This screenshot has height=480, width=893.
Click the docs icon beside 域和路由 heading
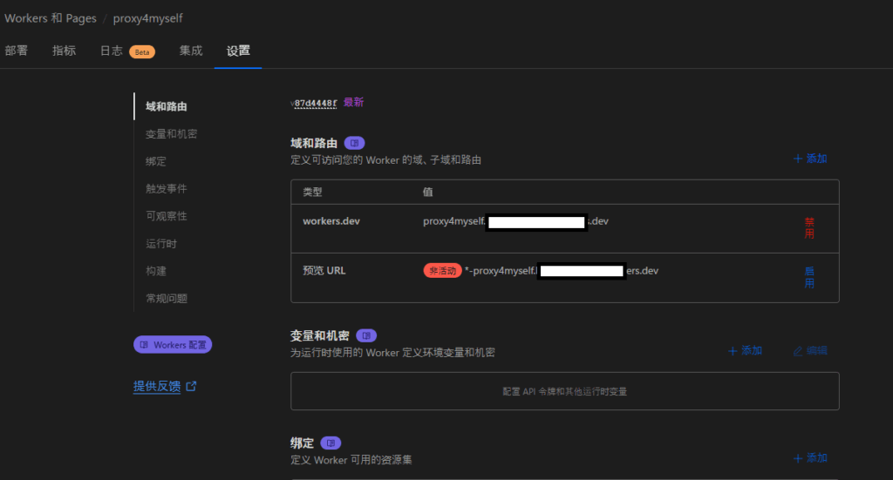(354, 143)
